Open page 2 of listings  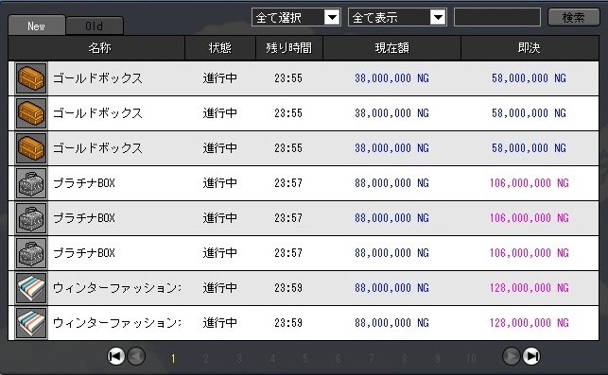tap(206, 359)
